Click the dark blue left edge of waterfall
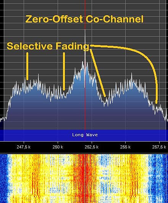 tap(4, 179)
